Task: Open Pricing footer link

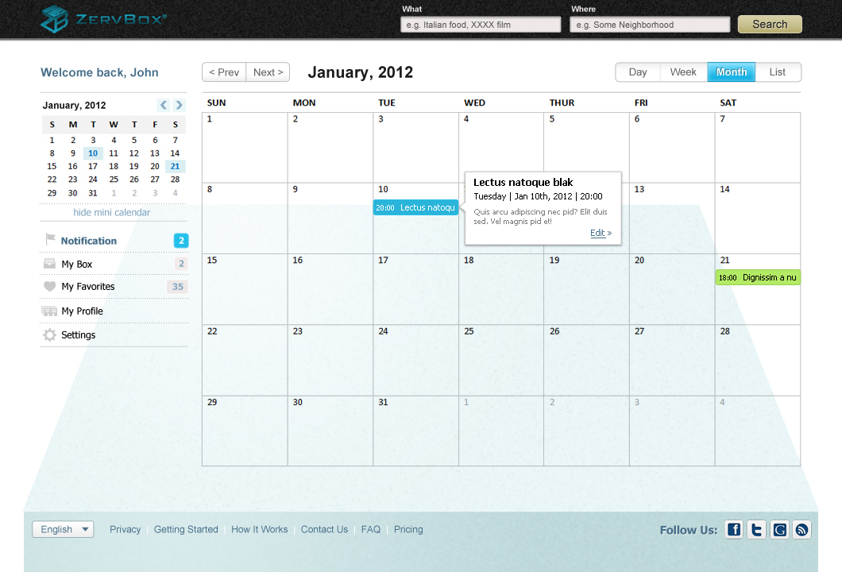Action: tap(408, 530)
